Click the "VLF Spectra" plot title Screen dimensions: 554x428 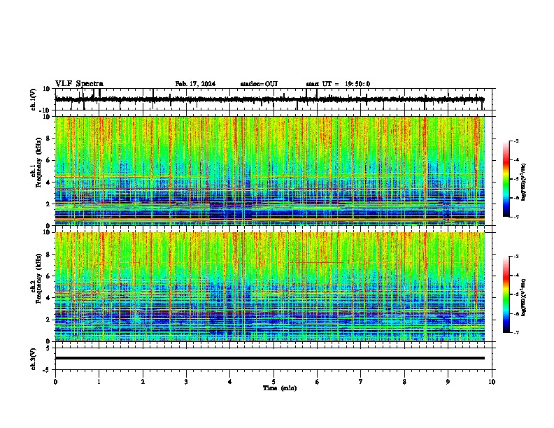[x=79, y=84]
